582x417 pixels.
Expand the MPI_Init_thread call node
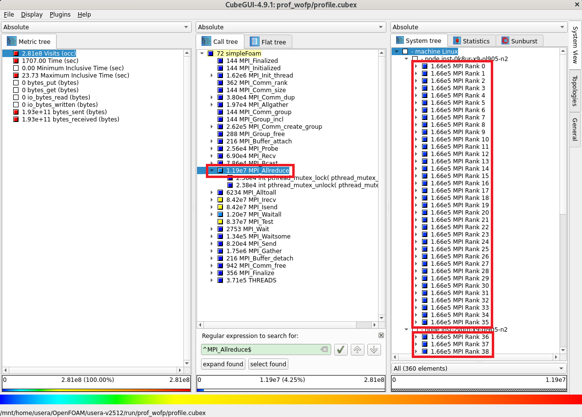(212, 76)
